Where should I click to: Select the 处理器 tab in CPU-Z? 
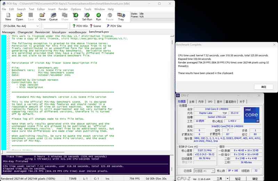pos(182,101)
